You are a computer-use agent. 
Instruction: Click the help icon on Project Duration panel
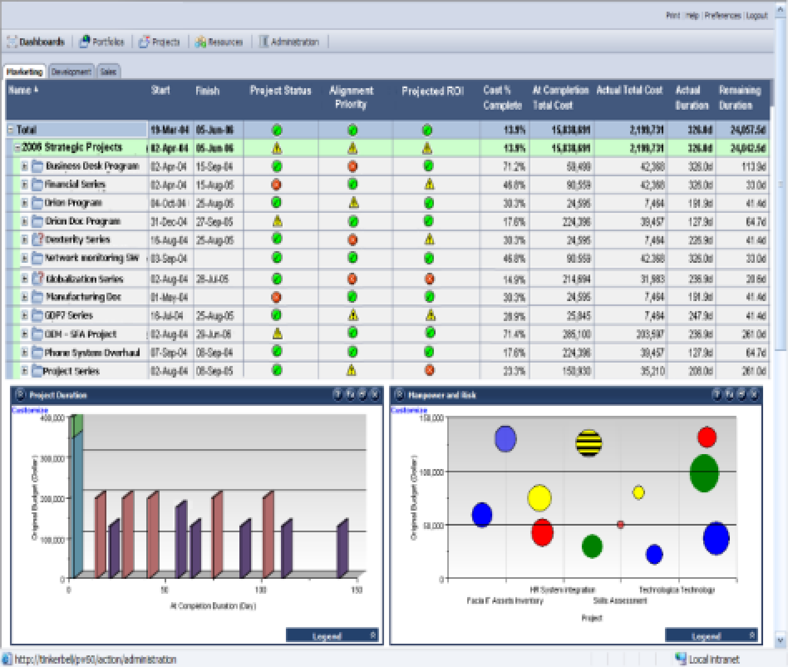[x=337, y=395]
